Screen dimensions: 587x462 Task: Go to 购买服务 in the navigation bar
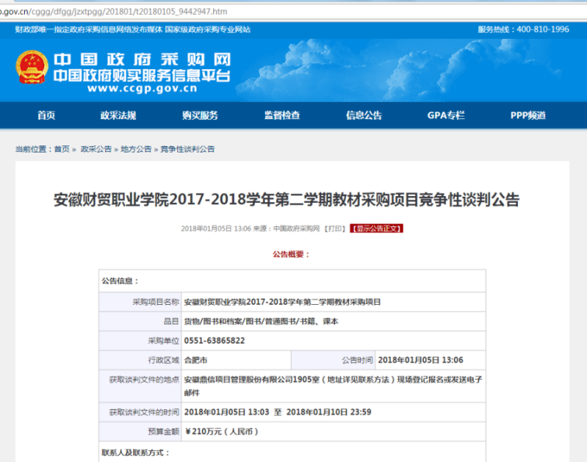click(200, 115)
